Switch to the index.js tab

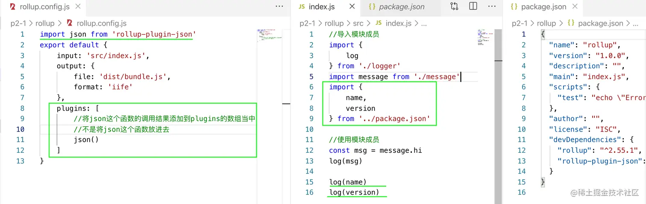[322, 7]
